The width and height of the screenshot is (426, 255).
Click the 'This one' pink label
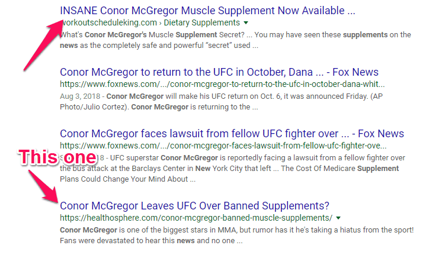(x=57, y=157)
